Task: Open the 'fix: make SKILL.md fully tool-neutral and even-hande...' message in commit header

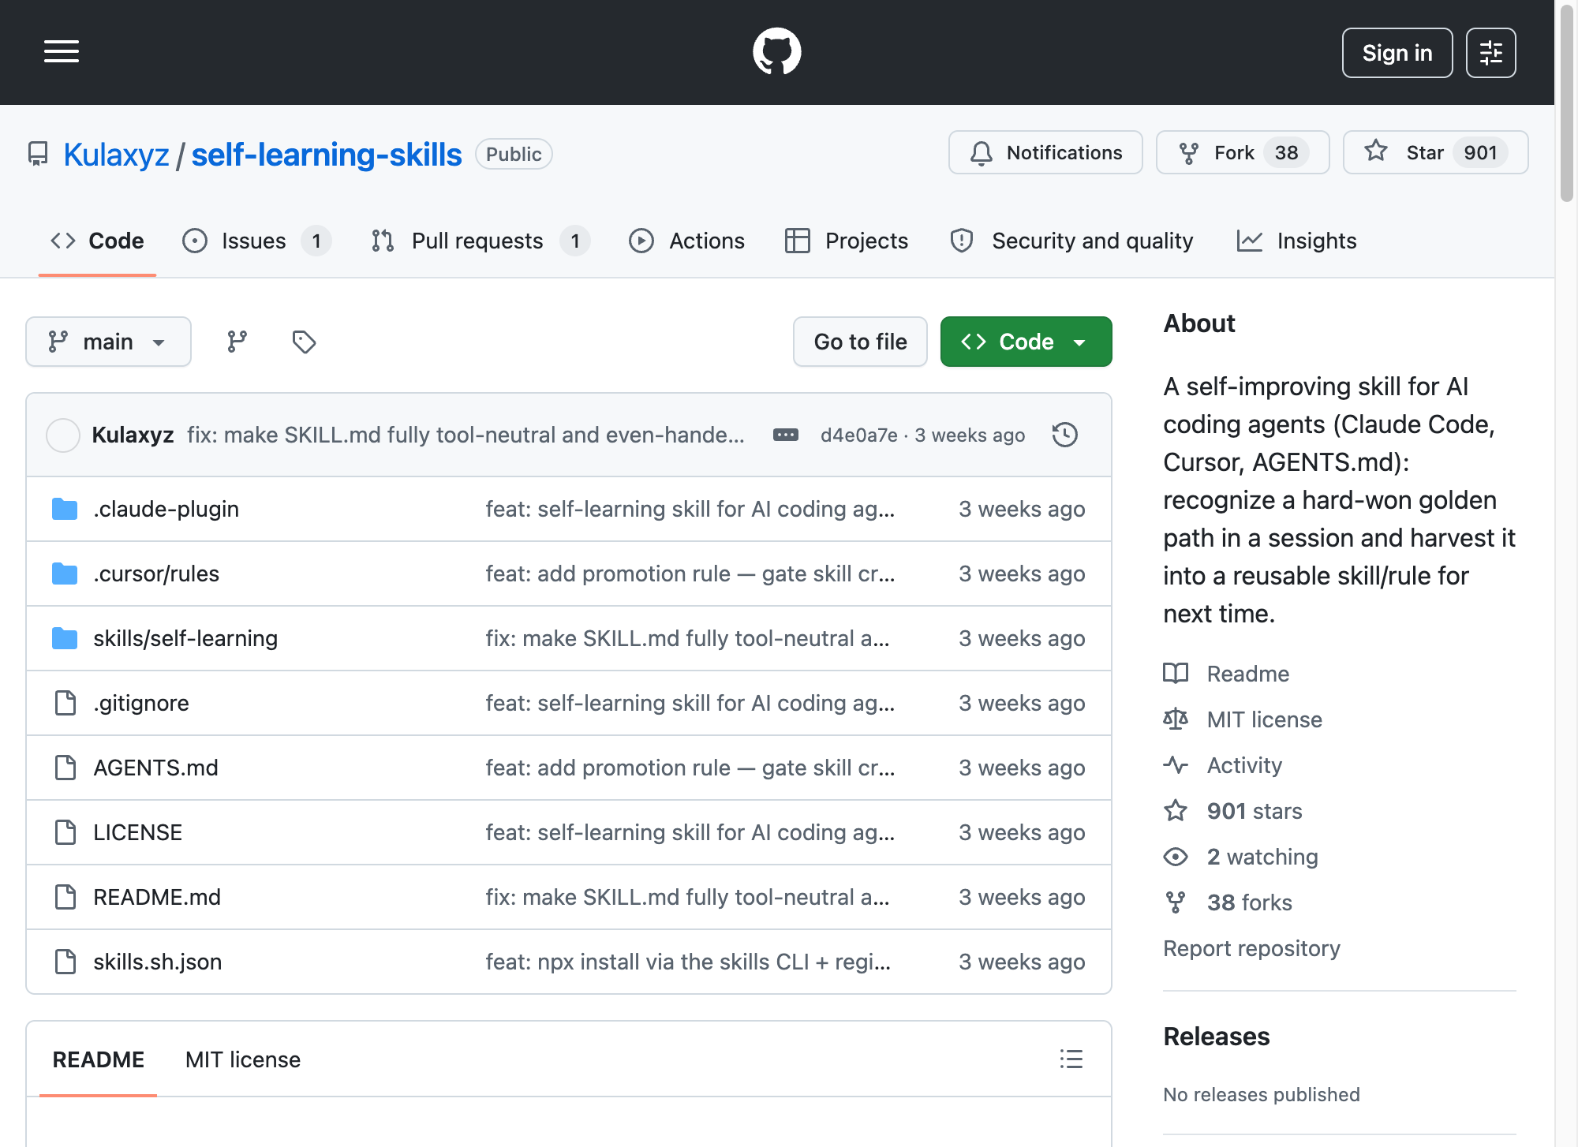Action: (x=466, y=435)
